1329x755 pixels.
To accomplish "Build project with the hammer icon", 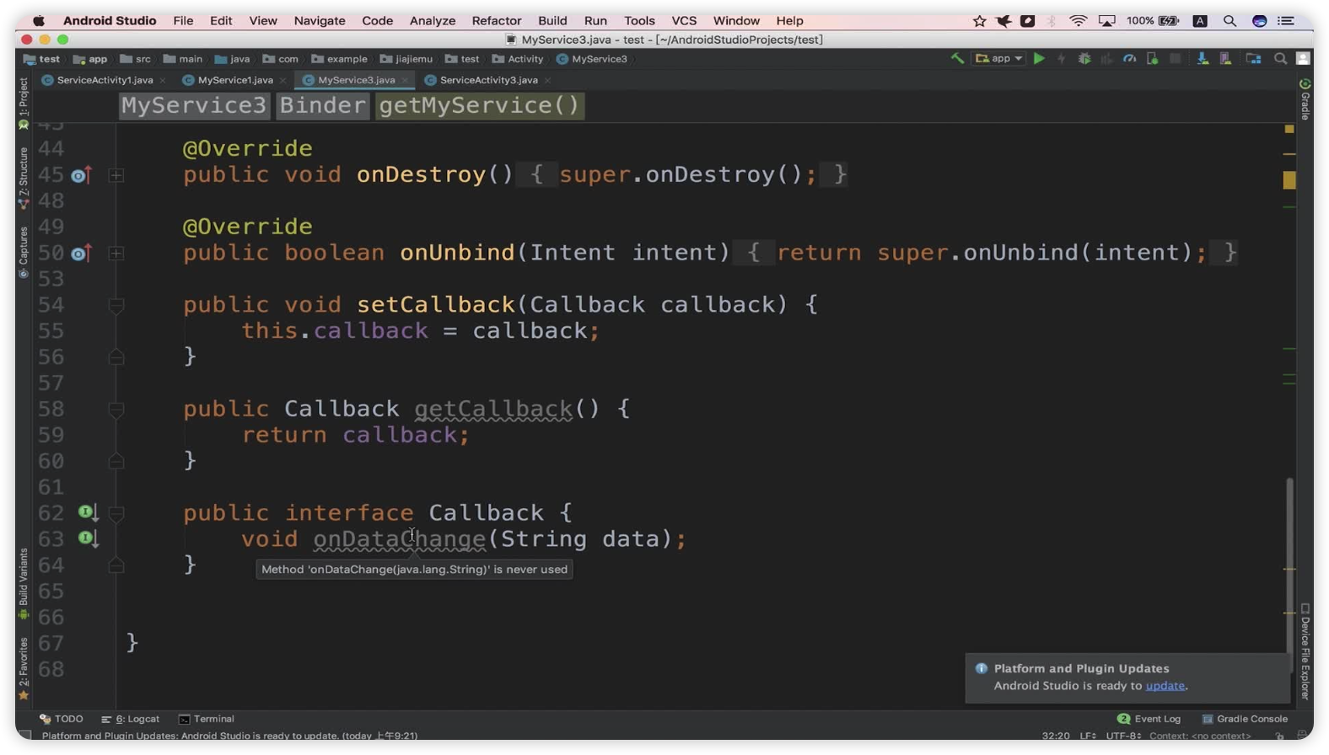I will pos(957,58).
